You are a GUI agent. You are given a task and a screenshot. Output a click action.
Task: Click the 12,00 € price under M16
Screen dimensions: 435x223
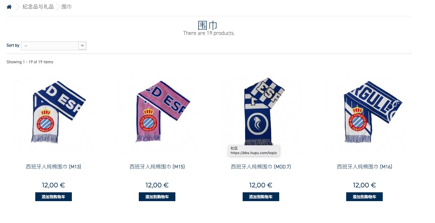(x=364, y=185)
